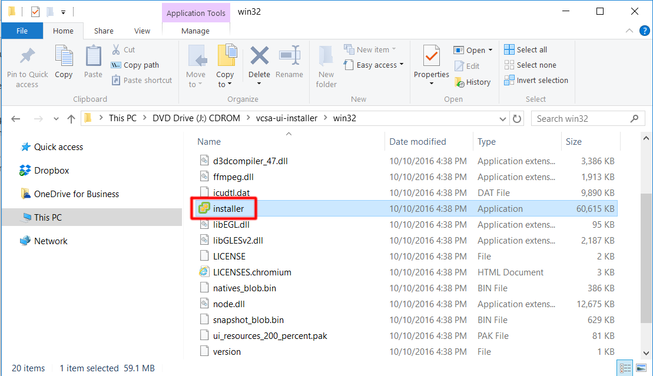Select This PC in the navigation pane
Viewport: 653px width, 376px height.
(92, 217)
